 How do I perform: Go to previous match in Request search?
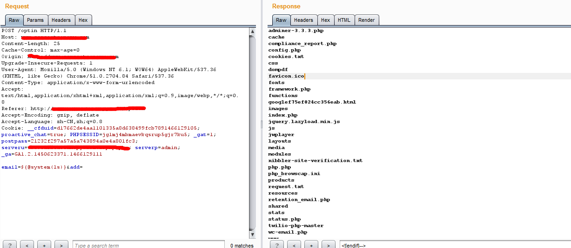27,245
